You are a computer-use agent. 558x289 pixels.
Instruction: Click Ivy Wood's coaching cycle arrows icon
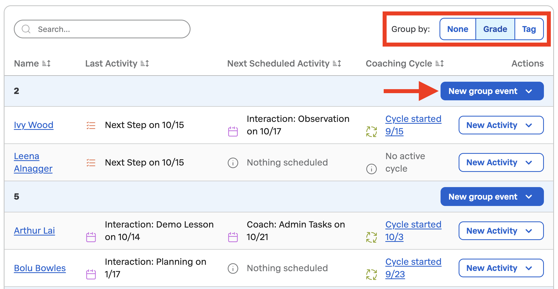click(x=371, y=131)
